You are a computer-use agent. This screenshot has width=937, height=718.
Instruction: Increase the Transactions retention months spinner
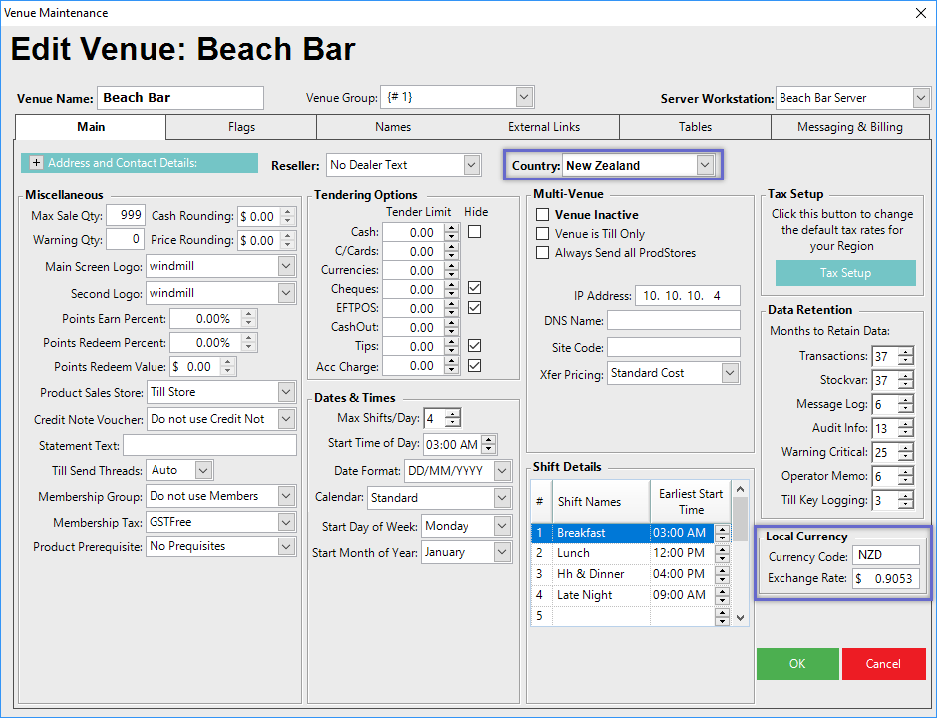pyautogui.click(x=905, y=352)
